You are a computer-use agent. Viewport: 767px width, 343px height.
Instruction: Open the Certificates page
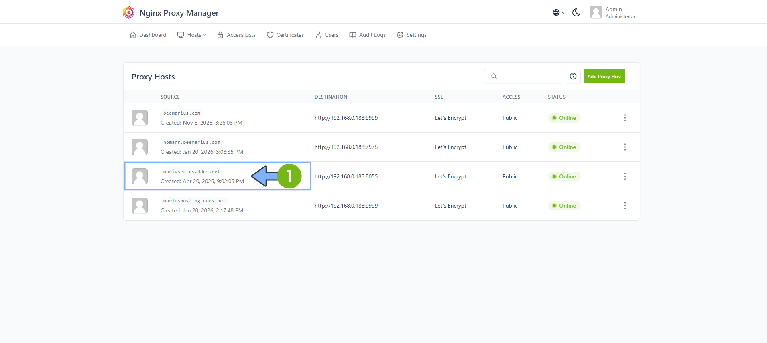[285, 35]
